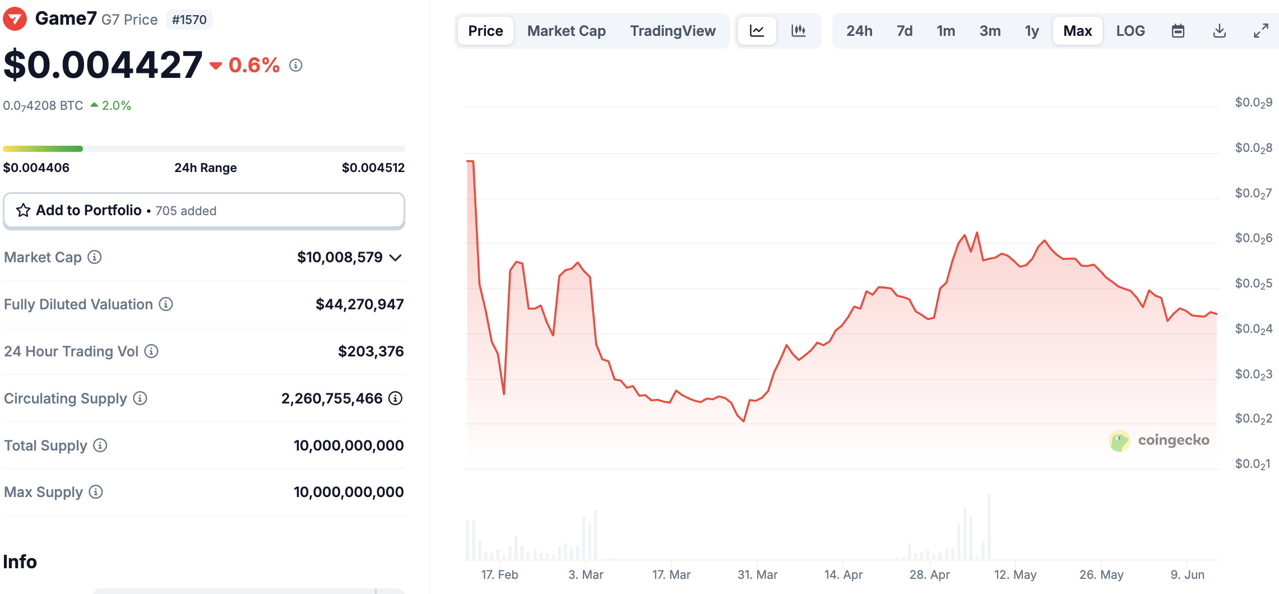Click the Game7 logo icon
The image size is (1279, 594).
tap(15, 19)
